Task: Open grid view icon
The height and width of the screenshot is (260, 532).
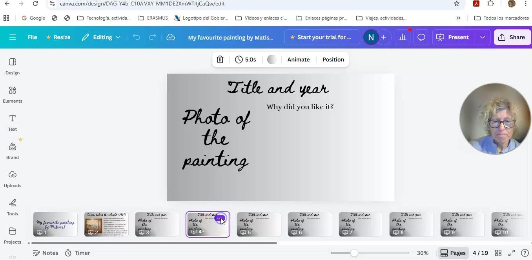Action: 498,253
